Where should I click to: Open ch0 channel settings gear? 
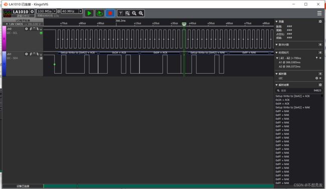27,29
